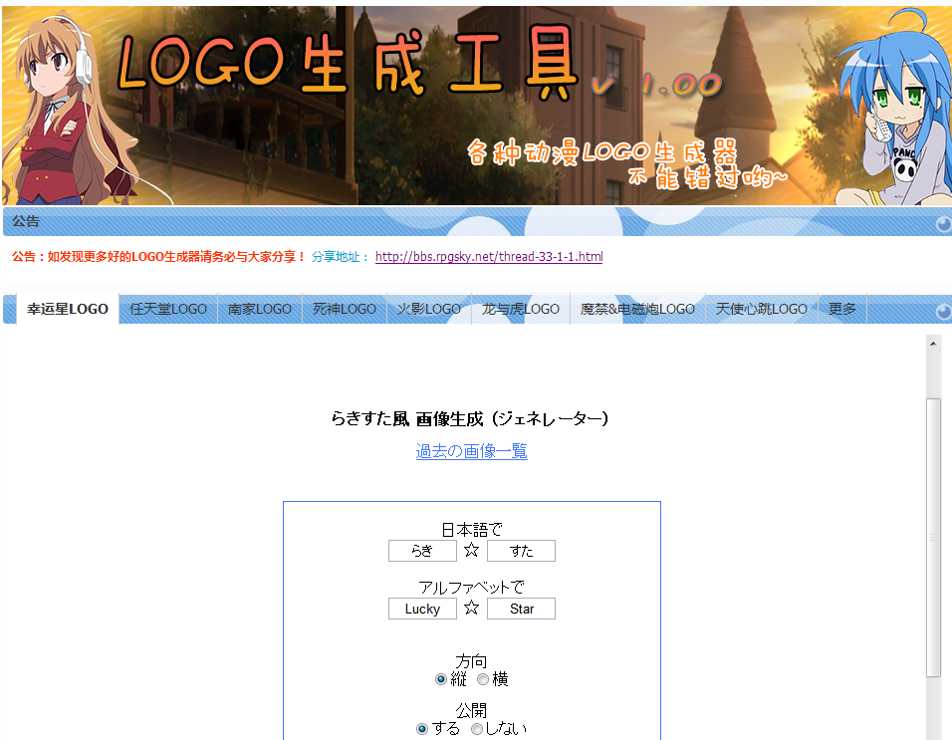Click the 方向 label

(472, 661)
